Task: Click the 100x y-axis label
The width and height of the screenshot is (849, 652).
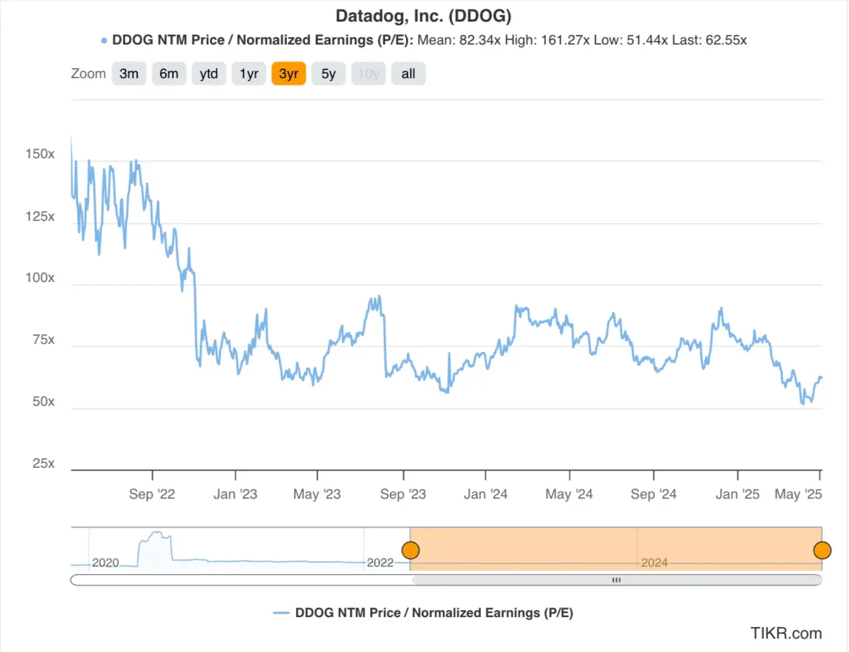Action: 40,278
